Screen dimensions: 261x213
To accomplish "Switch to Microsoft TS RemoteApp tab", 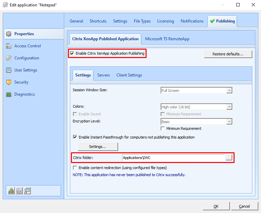I will coord(167,39).
